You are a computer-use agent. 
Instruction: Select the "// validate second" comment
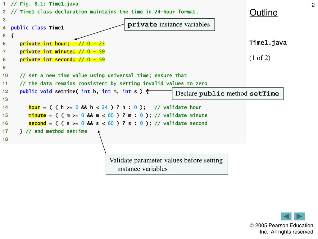coord(181,123)
